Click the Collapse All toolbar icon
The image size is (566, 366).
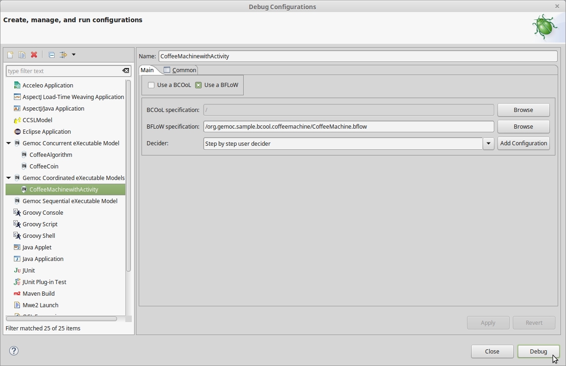51,55
